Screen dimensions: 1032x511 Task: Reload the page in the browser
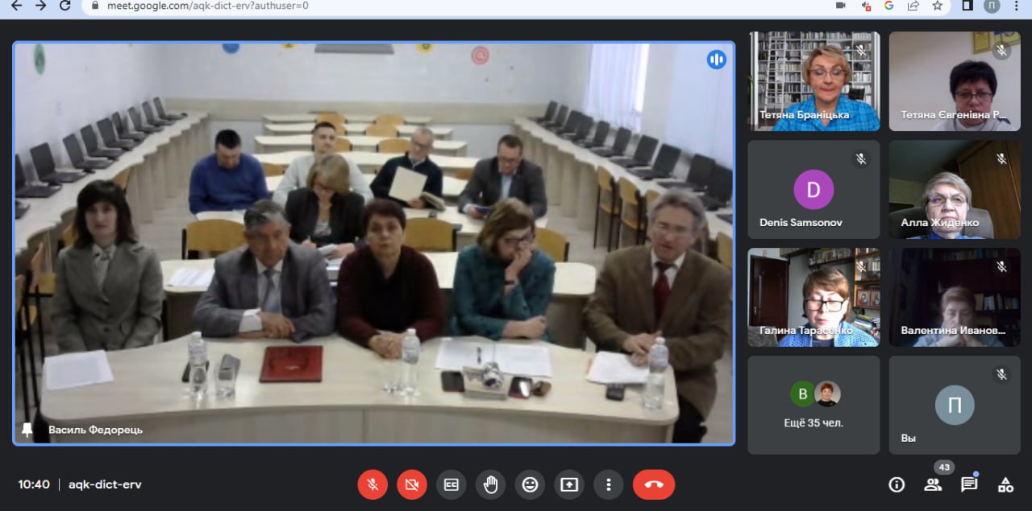click(x=65, y=5)
